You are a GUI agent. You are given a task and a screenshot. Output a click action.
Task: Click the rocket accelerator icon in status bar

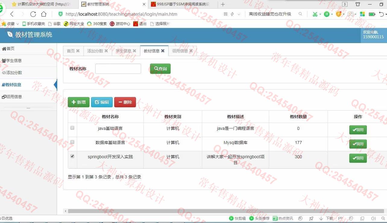pos(311,218)
